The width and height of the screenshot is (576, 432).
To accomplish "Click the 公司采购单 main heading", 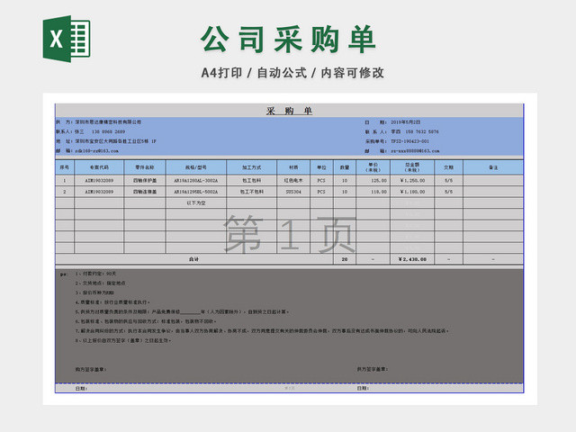I will [288, 39].
